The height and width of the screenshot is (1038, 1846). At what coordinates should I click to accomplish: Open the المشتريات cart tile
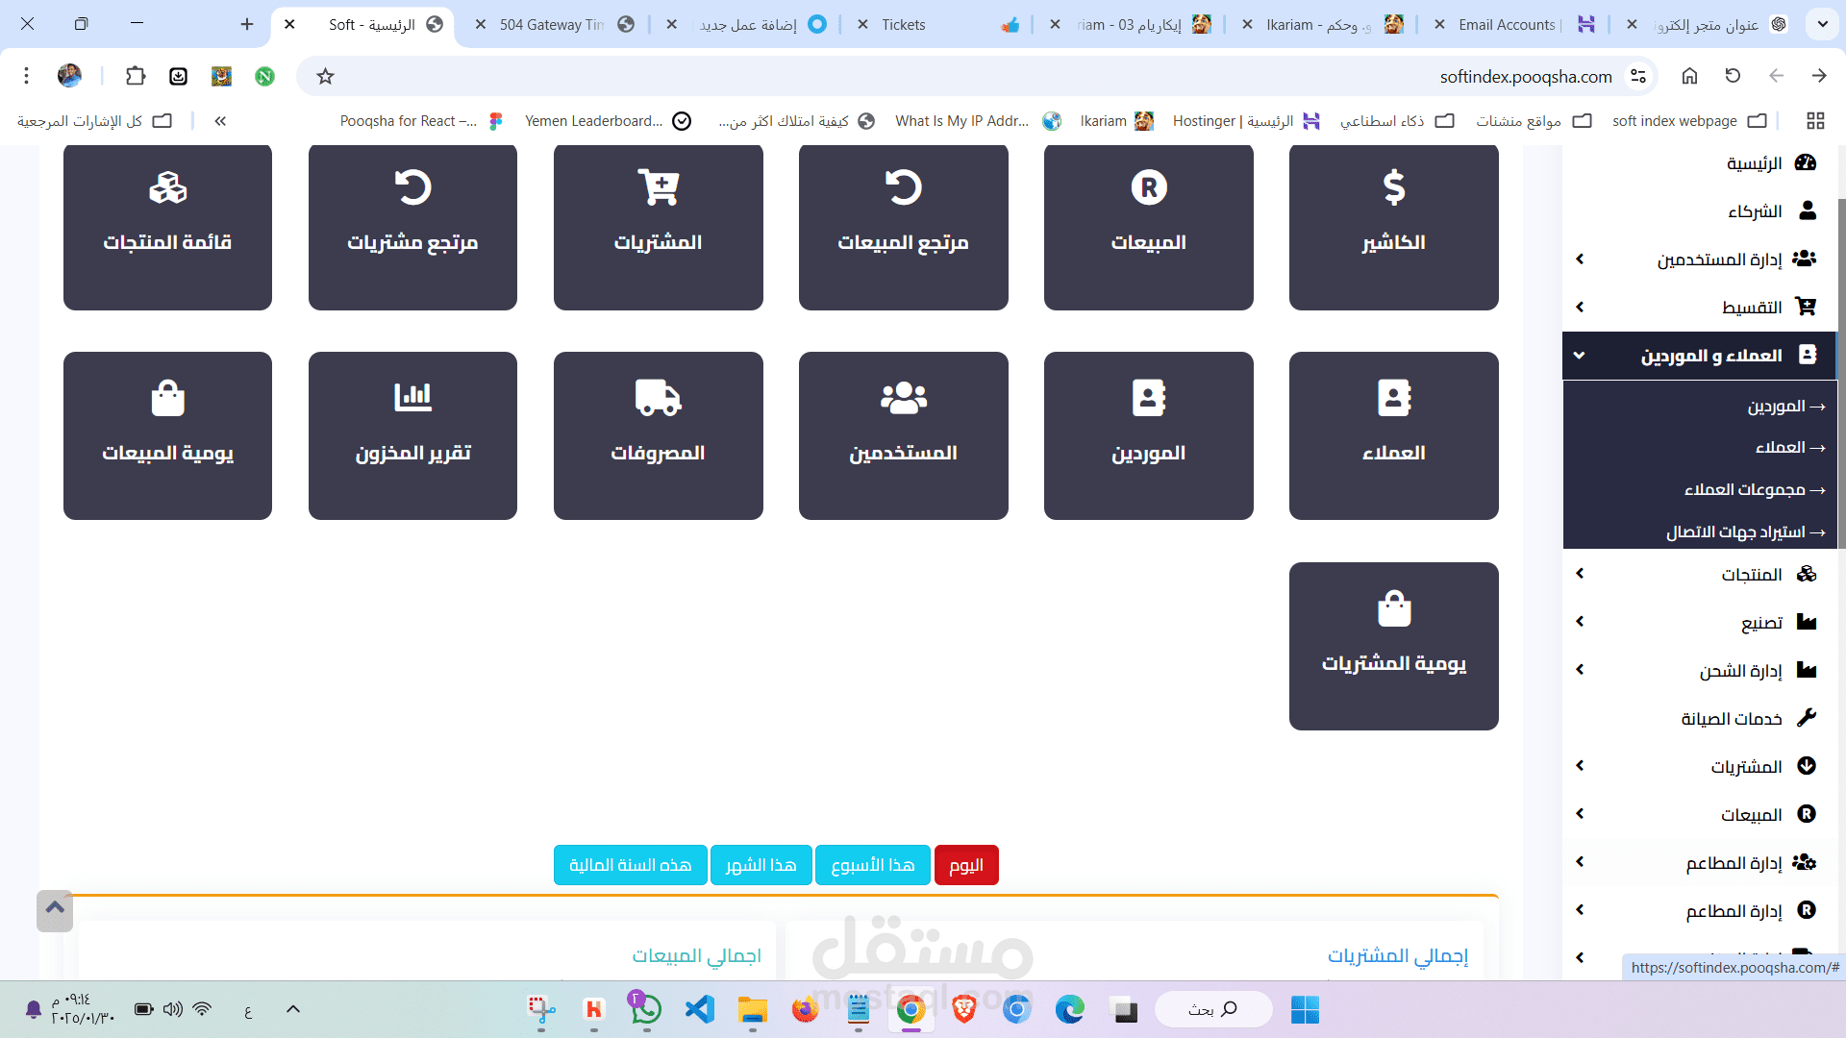pyautogui.click(x=658, y=227)
